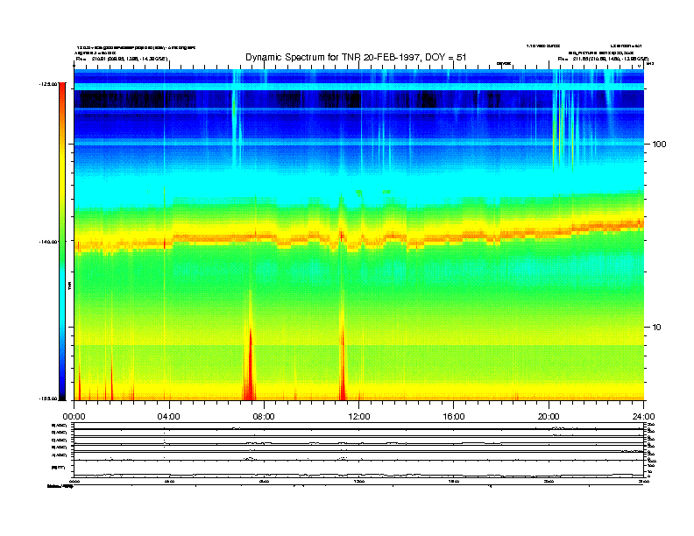694x536 pixels.
Task: Click the 10 frequency axis label
Action: click(657, 328)
